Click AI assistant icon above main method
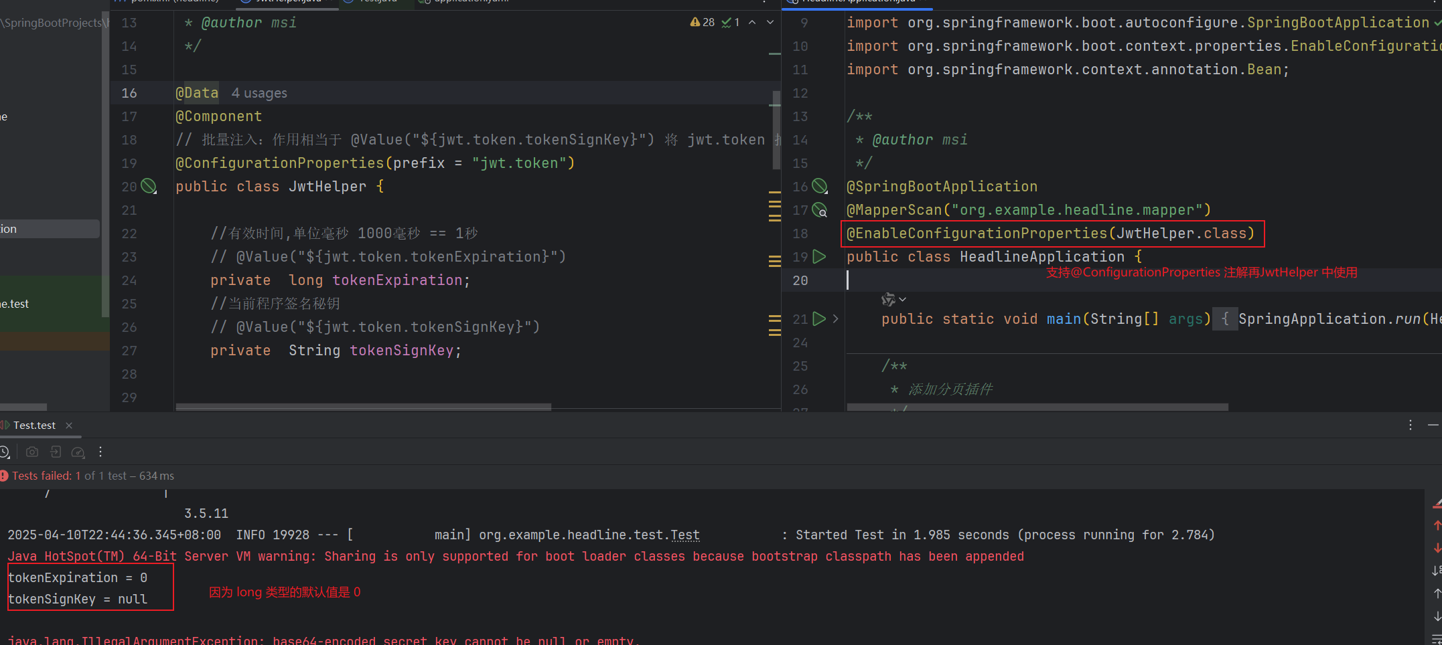This screenshot has height=645, width=1442. 889,299
